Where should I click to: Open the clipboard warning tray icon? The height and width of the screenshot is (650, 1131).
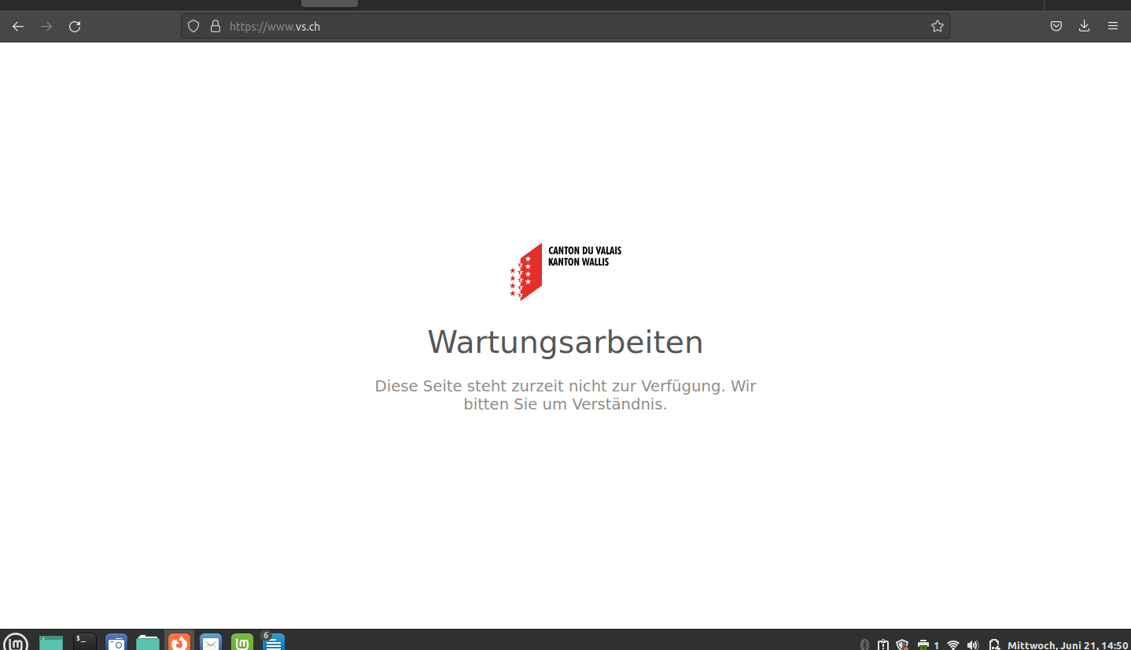883,644
